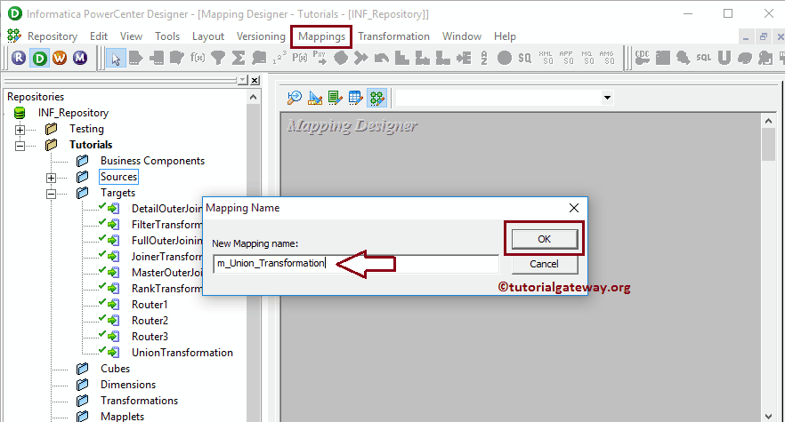Pick the CDC toolbar icon

coord(642,58)
